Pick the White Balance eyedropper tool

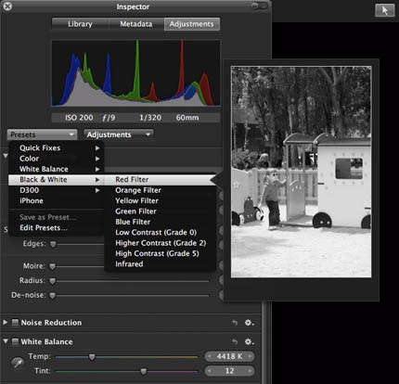(18, 363)
